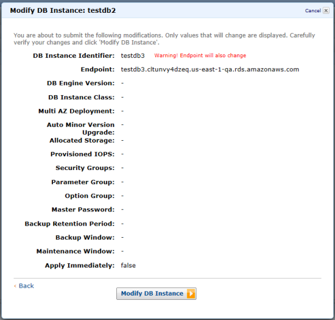The width and height of the screenshot is (335, 320).
Task: Click the dialog title Modify DB Instance
Action: pos(63,10)
